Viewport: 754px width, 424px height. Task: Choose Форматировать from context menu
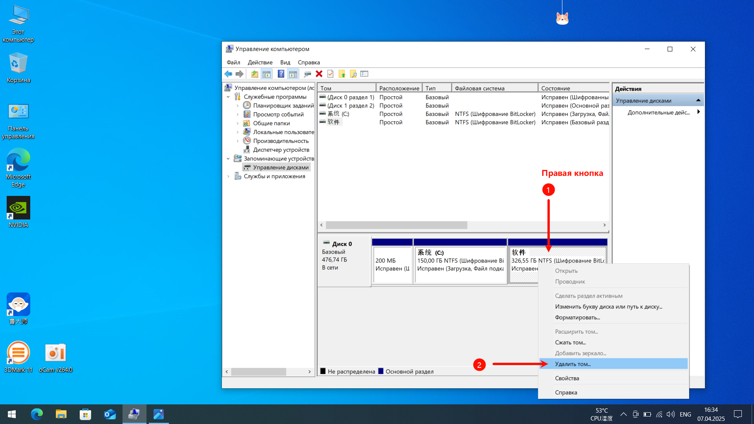pyautogui.click(x=577, y=318)
